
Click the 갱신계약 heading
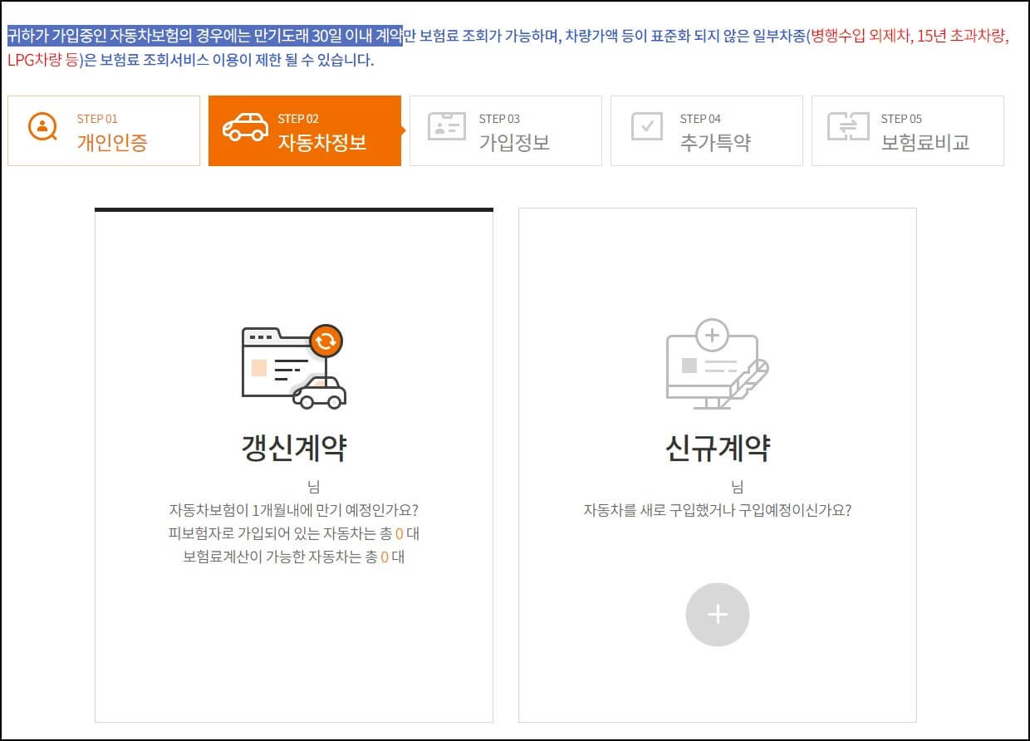point(293,448)
